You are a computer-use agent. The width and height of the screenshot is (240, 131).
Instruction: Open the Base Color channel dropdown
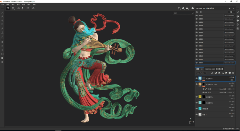point(201,73)
